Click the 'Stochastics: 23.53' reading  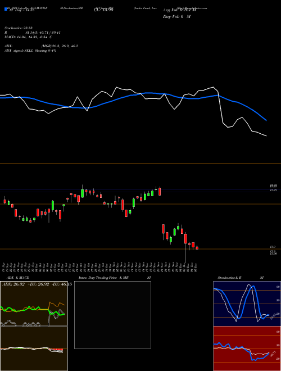coord(18,28)
